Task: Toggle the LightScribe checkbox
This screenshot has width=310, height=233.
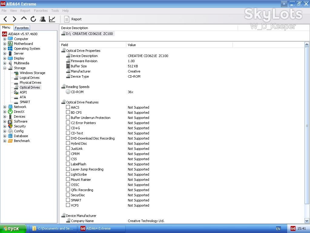Action: point(68,174)
